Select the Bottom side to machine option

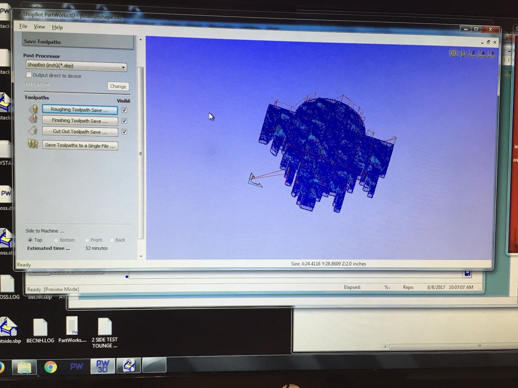point(56,240)
